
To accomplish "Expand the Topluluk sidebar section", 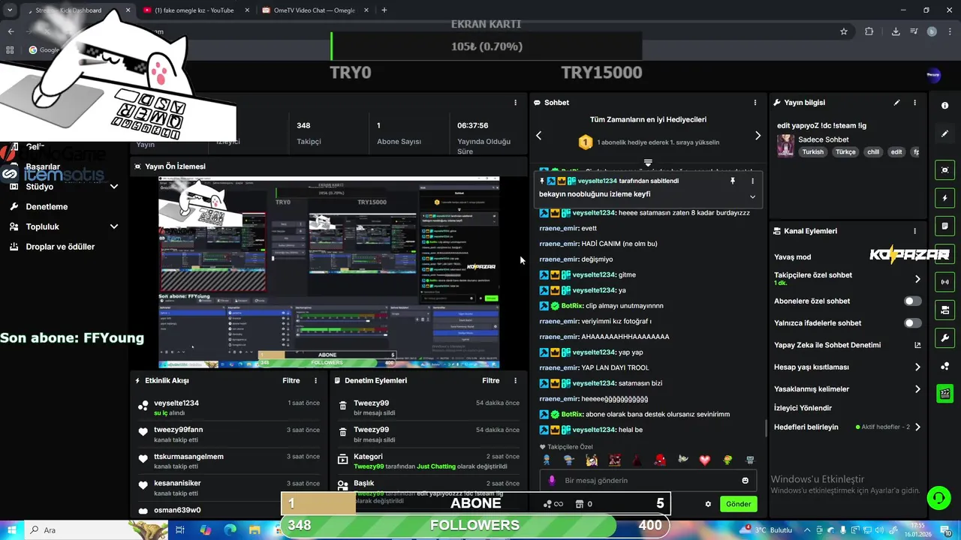I will tap(114, 226).
